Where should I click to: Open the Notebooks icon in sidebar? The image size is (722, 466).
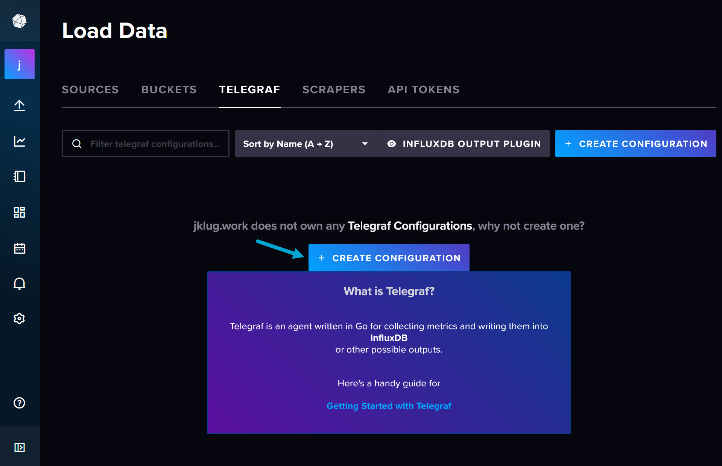[20, 177]
